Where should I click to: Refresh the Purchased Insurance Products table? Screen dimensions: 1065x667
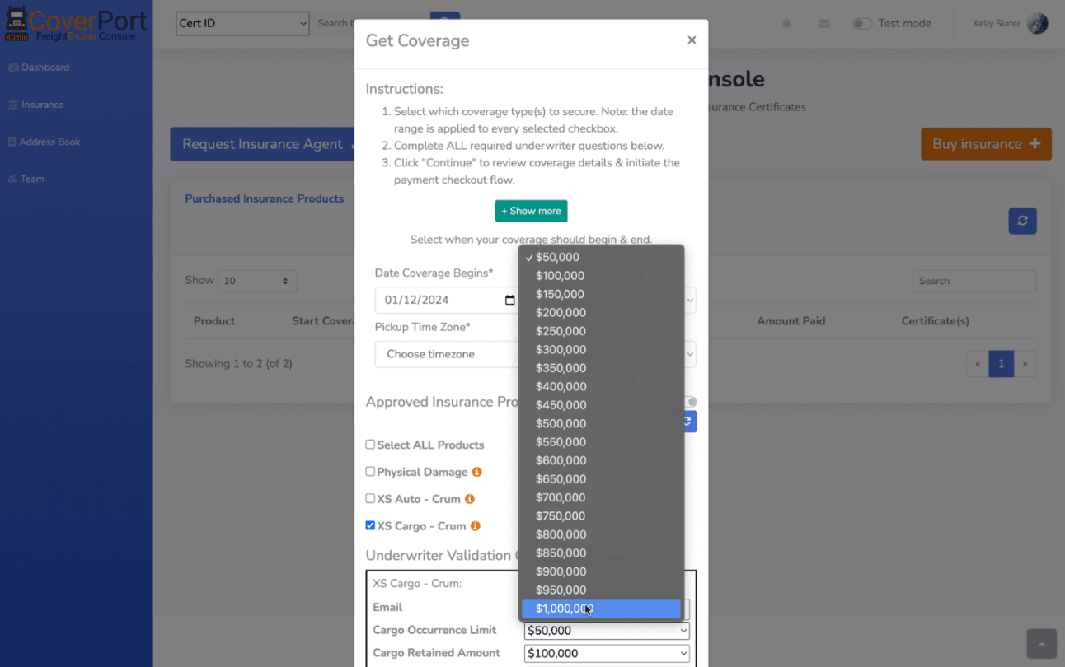coord(1022,221)
